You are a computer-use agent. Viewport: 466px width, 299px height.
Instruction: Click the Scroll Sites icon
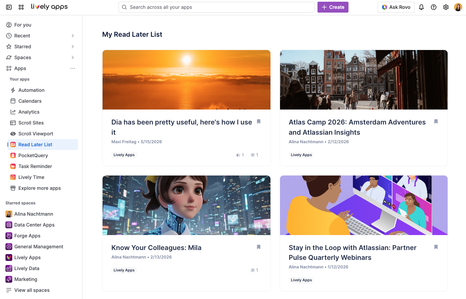[13, 123]
